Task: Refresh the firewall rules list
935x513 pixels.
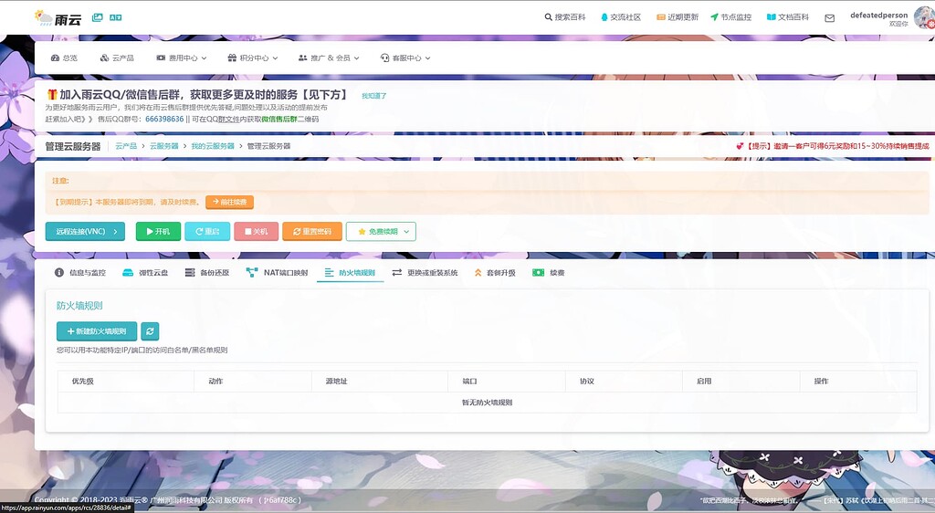Action: click(150, 331)
